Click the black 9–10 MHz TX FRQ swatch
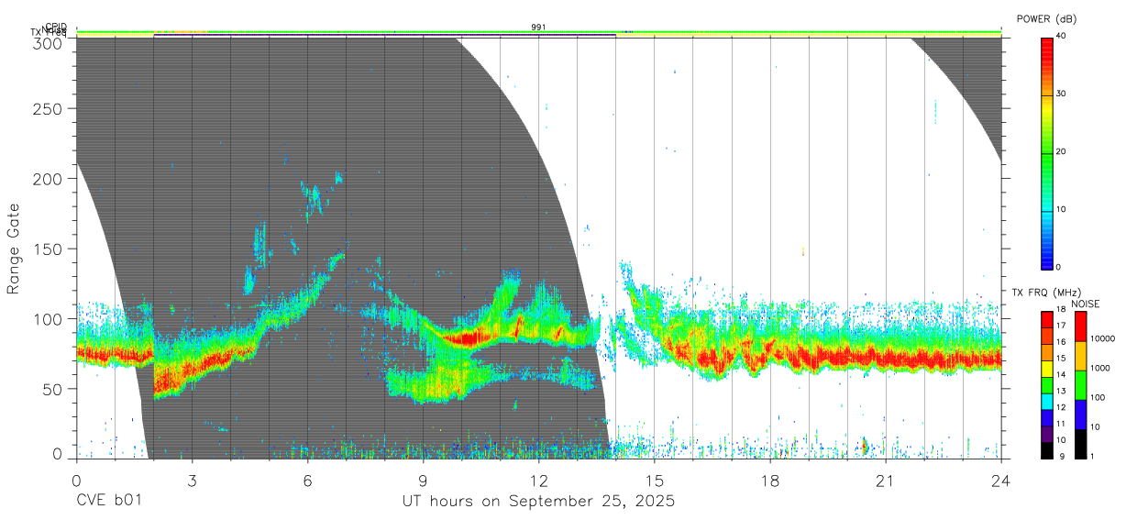The image size is (1126, 520). (1047, 448)
